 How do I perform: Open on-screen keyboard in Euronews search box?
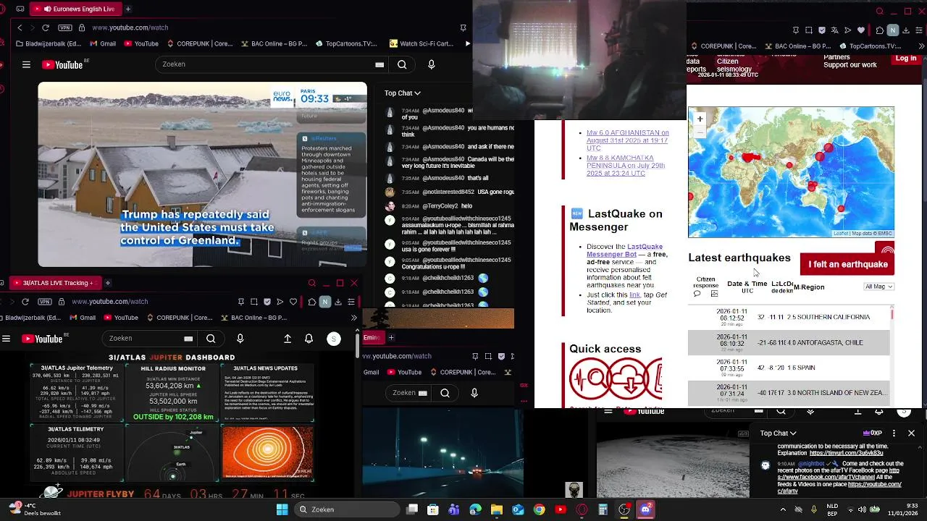coord(379,64)
